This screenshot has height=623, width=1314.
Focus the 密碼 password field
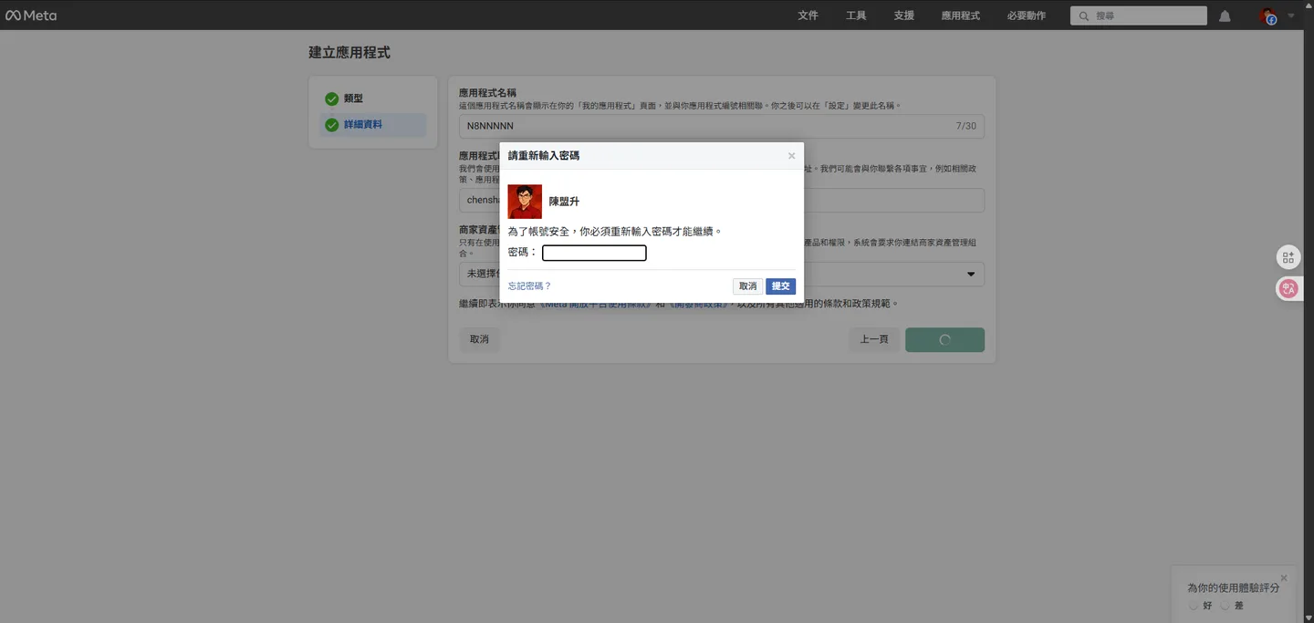(x=594, y=253)
